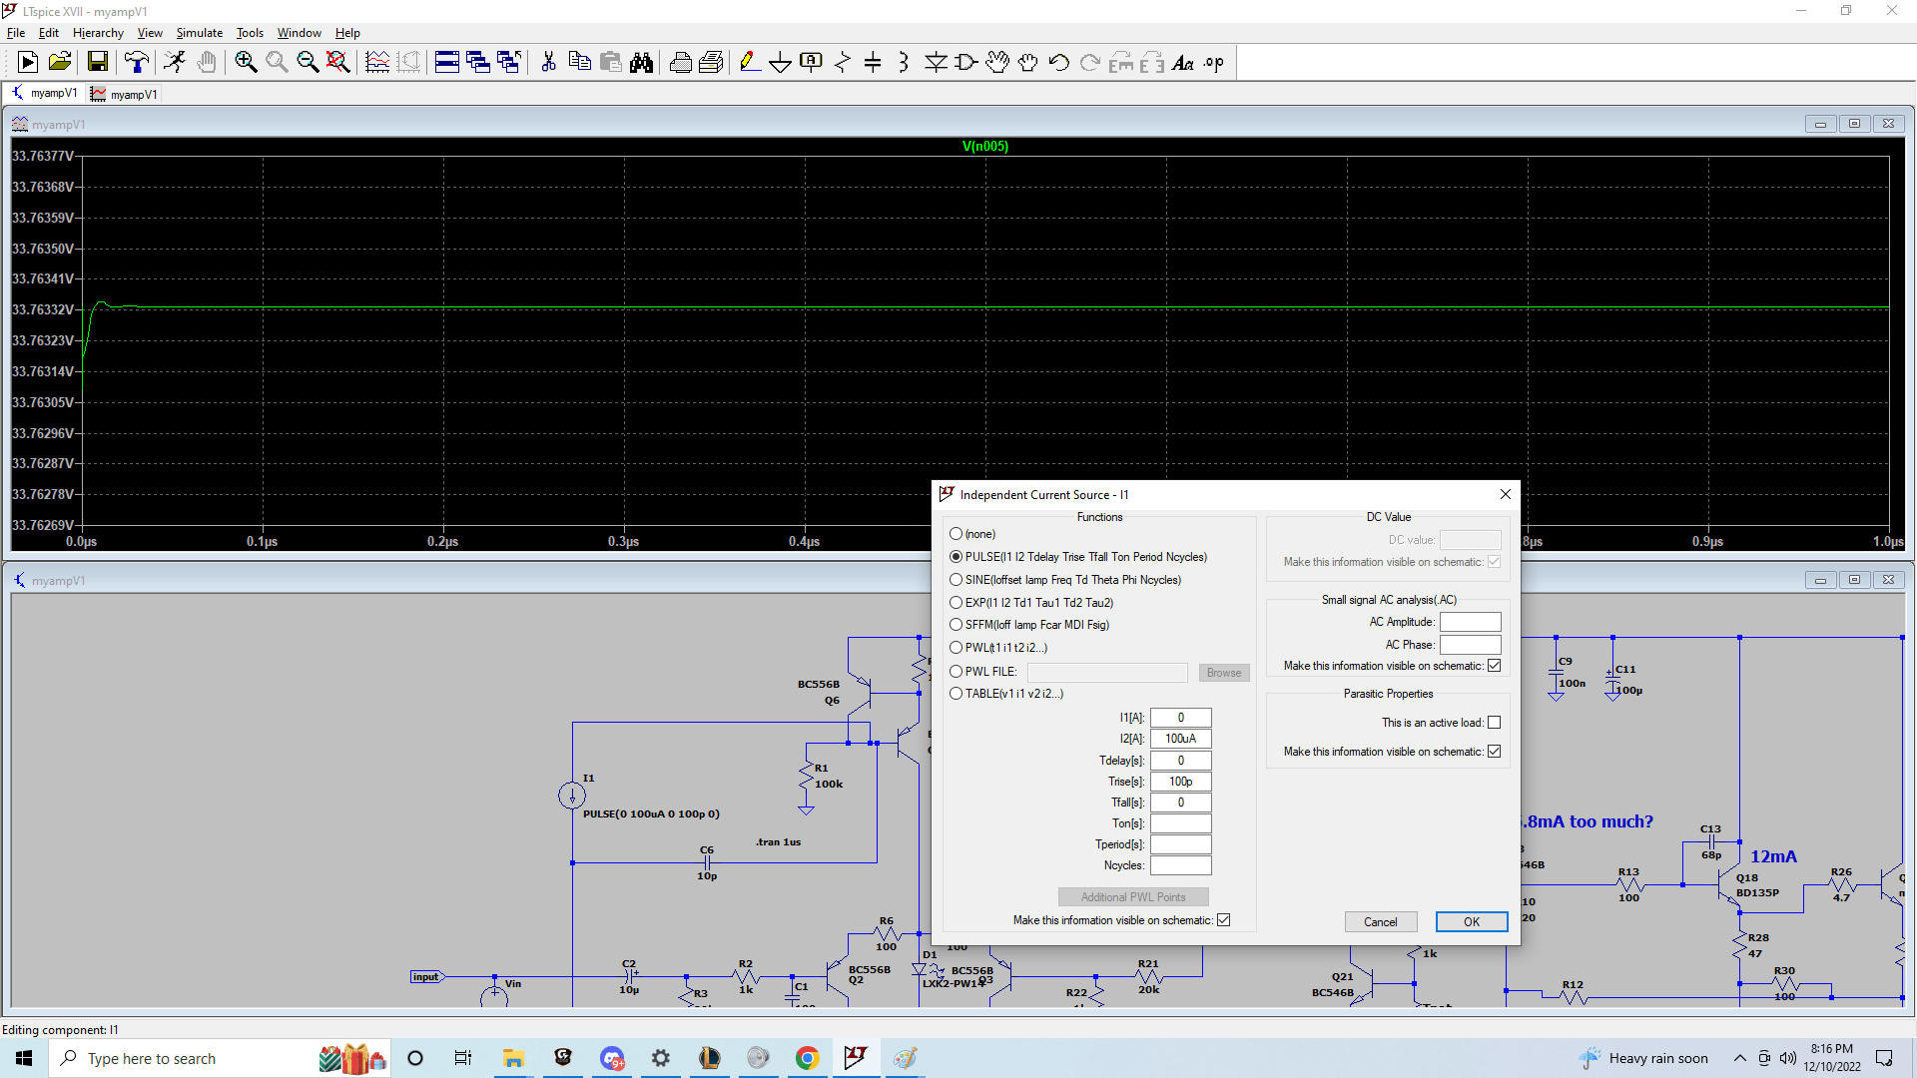This screenshot has height=1078, width=1917.
Task: Open Find using the binoculars icon
Action: click(642, 63)
